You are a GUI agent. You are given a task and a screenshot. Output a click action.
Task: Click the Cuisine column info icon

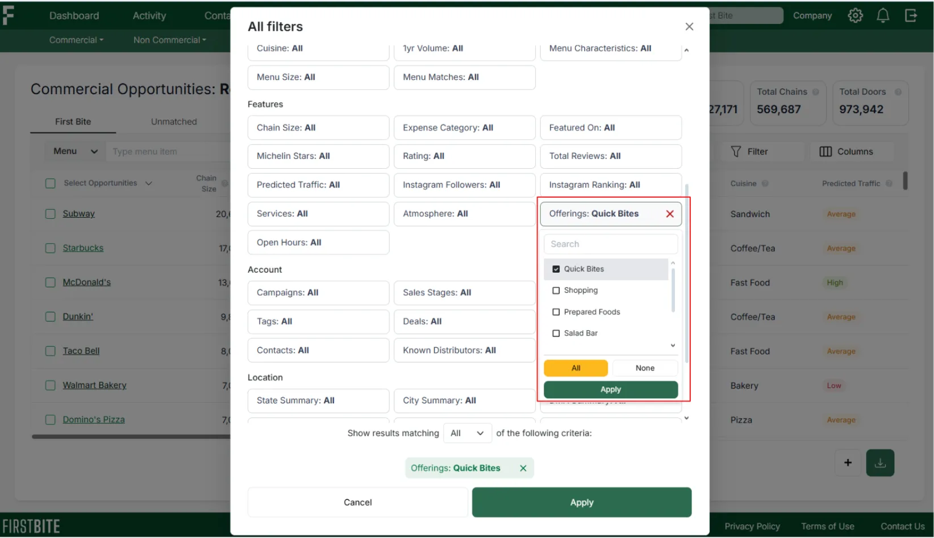[x=765, y=183]
